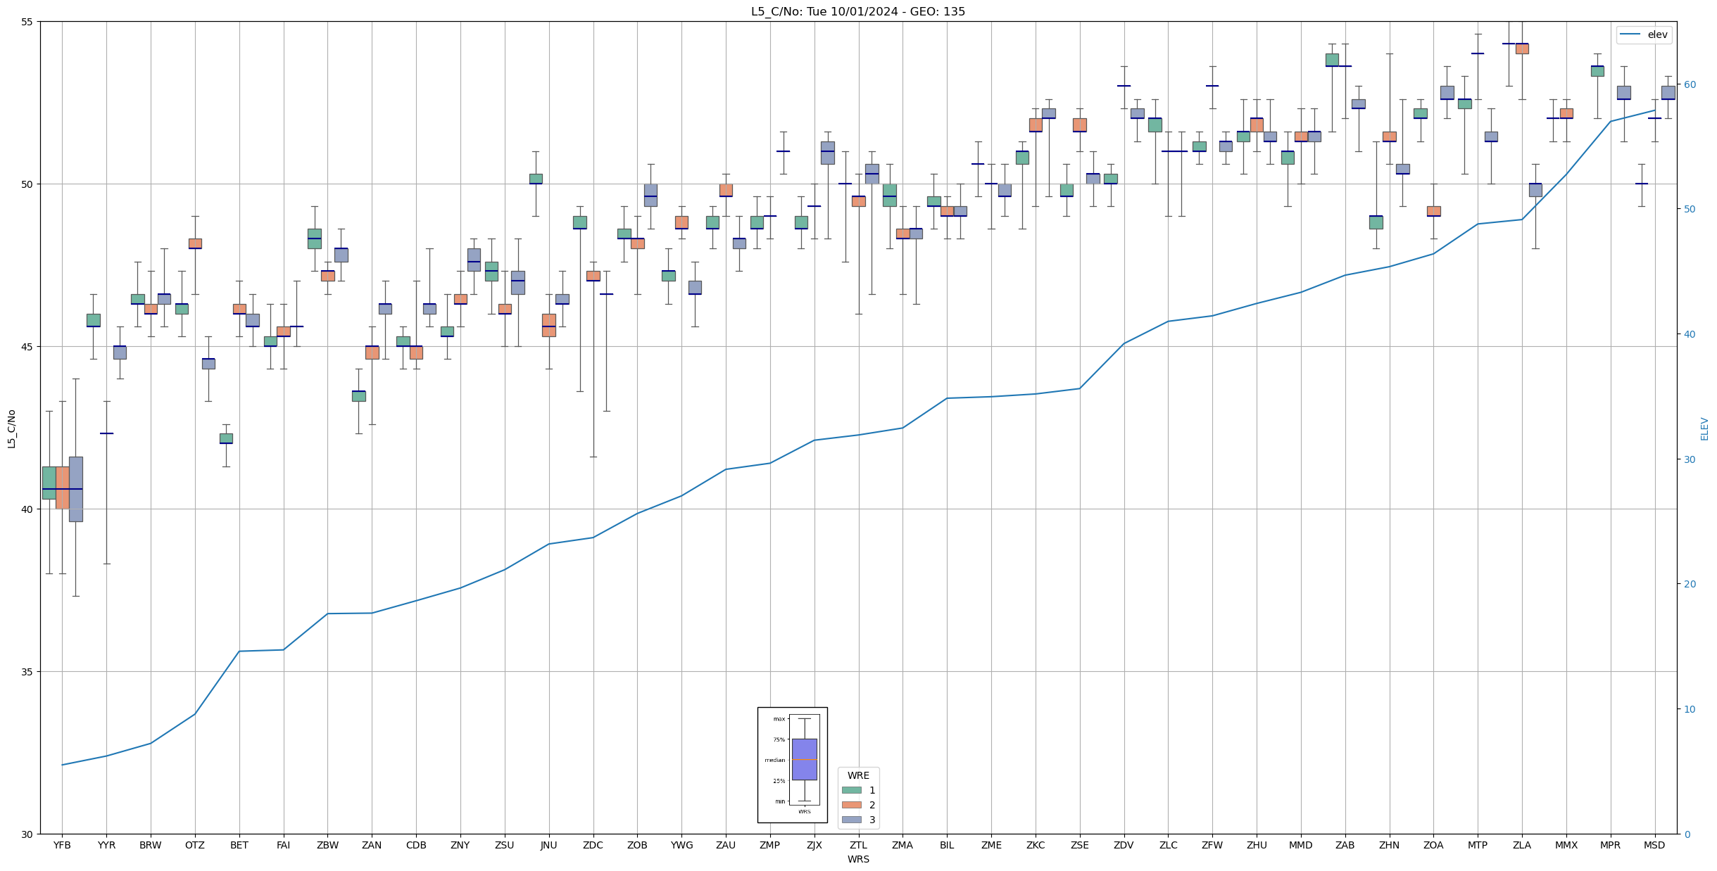Click the MSD station label

click(1655, 845)
